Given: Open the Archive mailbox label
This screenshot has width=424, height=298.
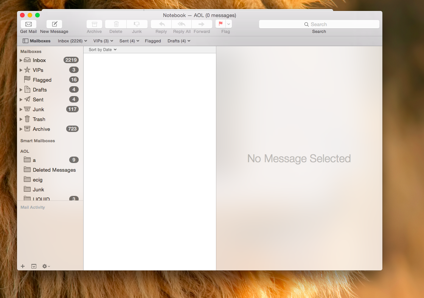Looking at the screenshot, I should (x=41, y=129).
